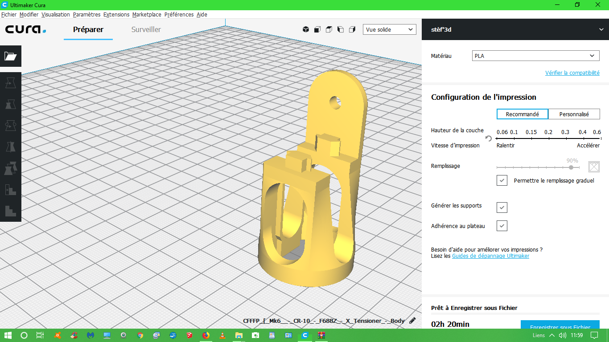Image resolution: width=609 pixels, height=342 pixels.
Task: Click the CFFFP job name text
Action: (x=324, y=321)
